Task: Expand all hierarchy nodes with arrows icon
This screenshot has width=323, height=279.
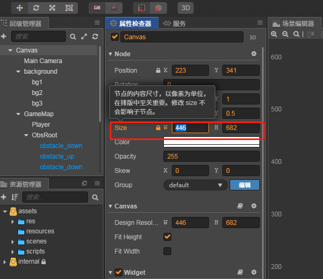Action: click(84, 37)
